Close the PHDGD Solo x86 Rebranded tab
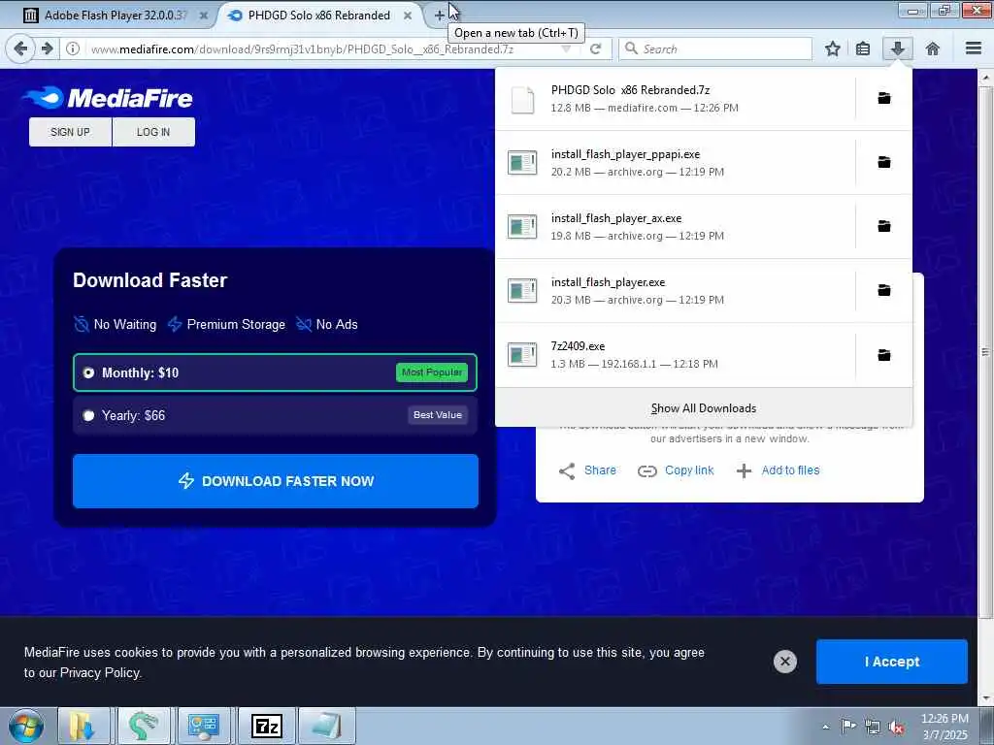 click(x=408, y=16)
